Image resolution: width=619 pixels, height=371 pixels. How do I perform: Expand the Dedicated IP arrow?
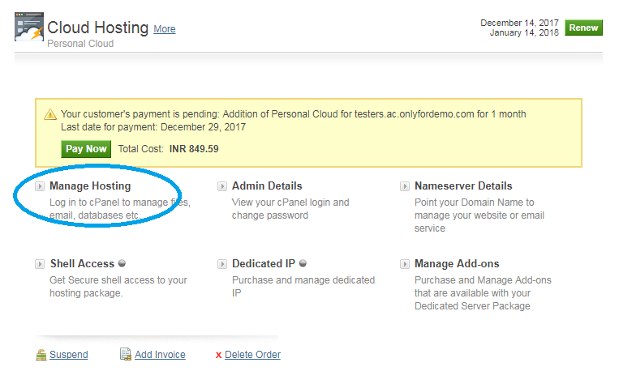point(222,264)
